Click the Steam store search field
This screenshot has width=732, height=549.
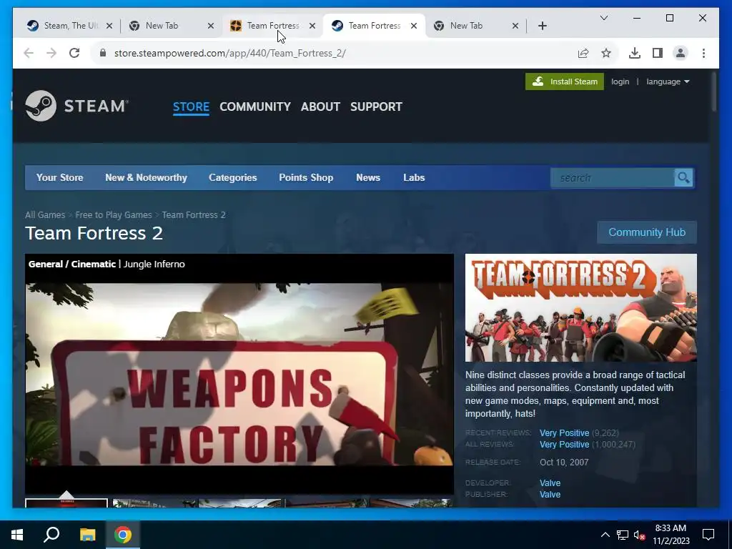[x=613, y=178]
